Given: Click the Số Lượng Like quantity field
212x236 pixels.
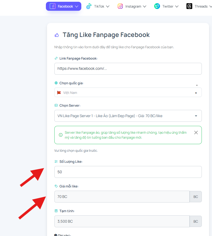Looking at the screenshot, I should pos(128,172).
